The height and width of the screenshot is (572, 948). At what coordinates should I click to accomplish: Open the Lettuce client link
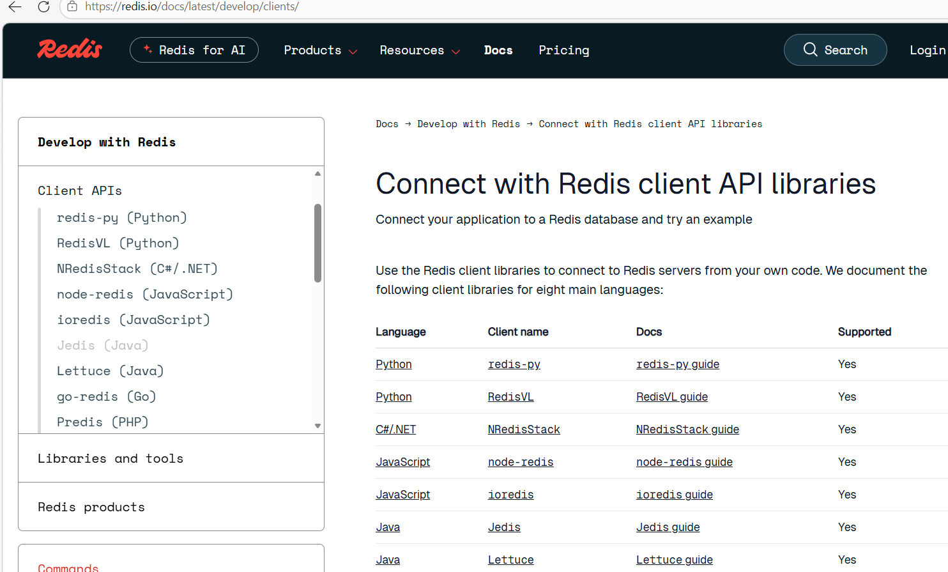(510, 560)
